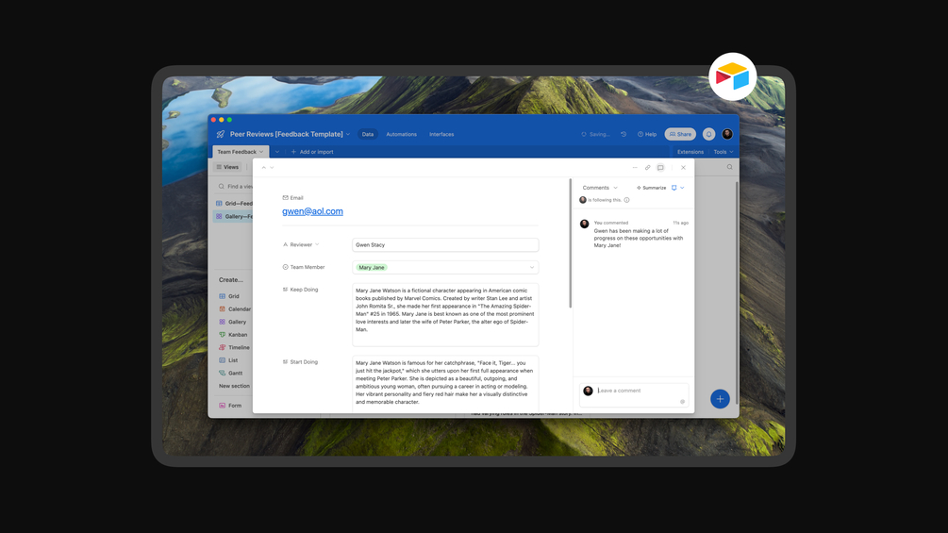Expand the tables list chevron
Image resolution: width=948 pixels, height=533 pixels.
[x=277, y=152]
